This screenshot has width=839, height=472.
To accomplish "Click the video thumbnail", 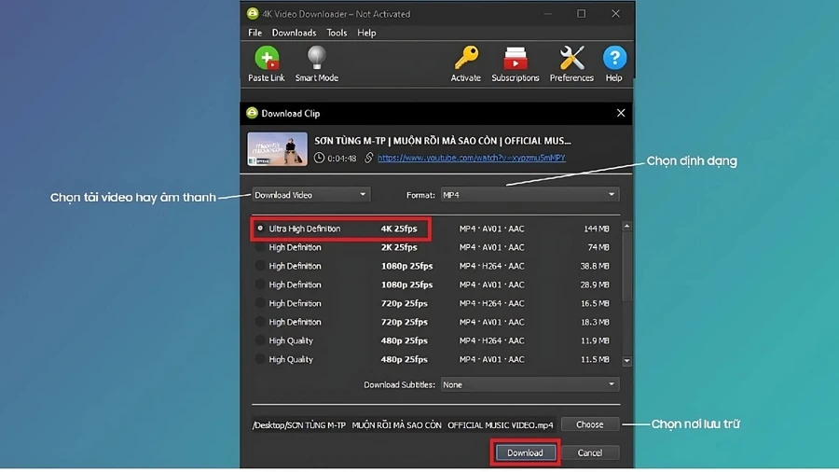I will pos(277,148).
